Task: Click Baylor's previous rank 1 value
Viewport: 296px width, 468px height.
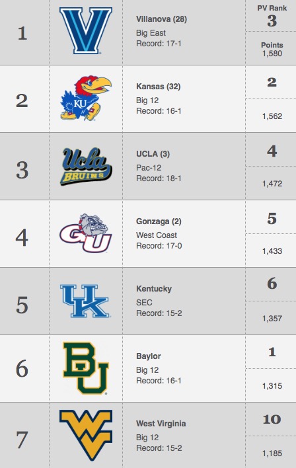Action: (272, 352)
